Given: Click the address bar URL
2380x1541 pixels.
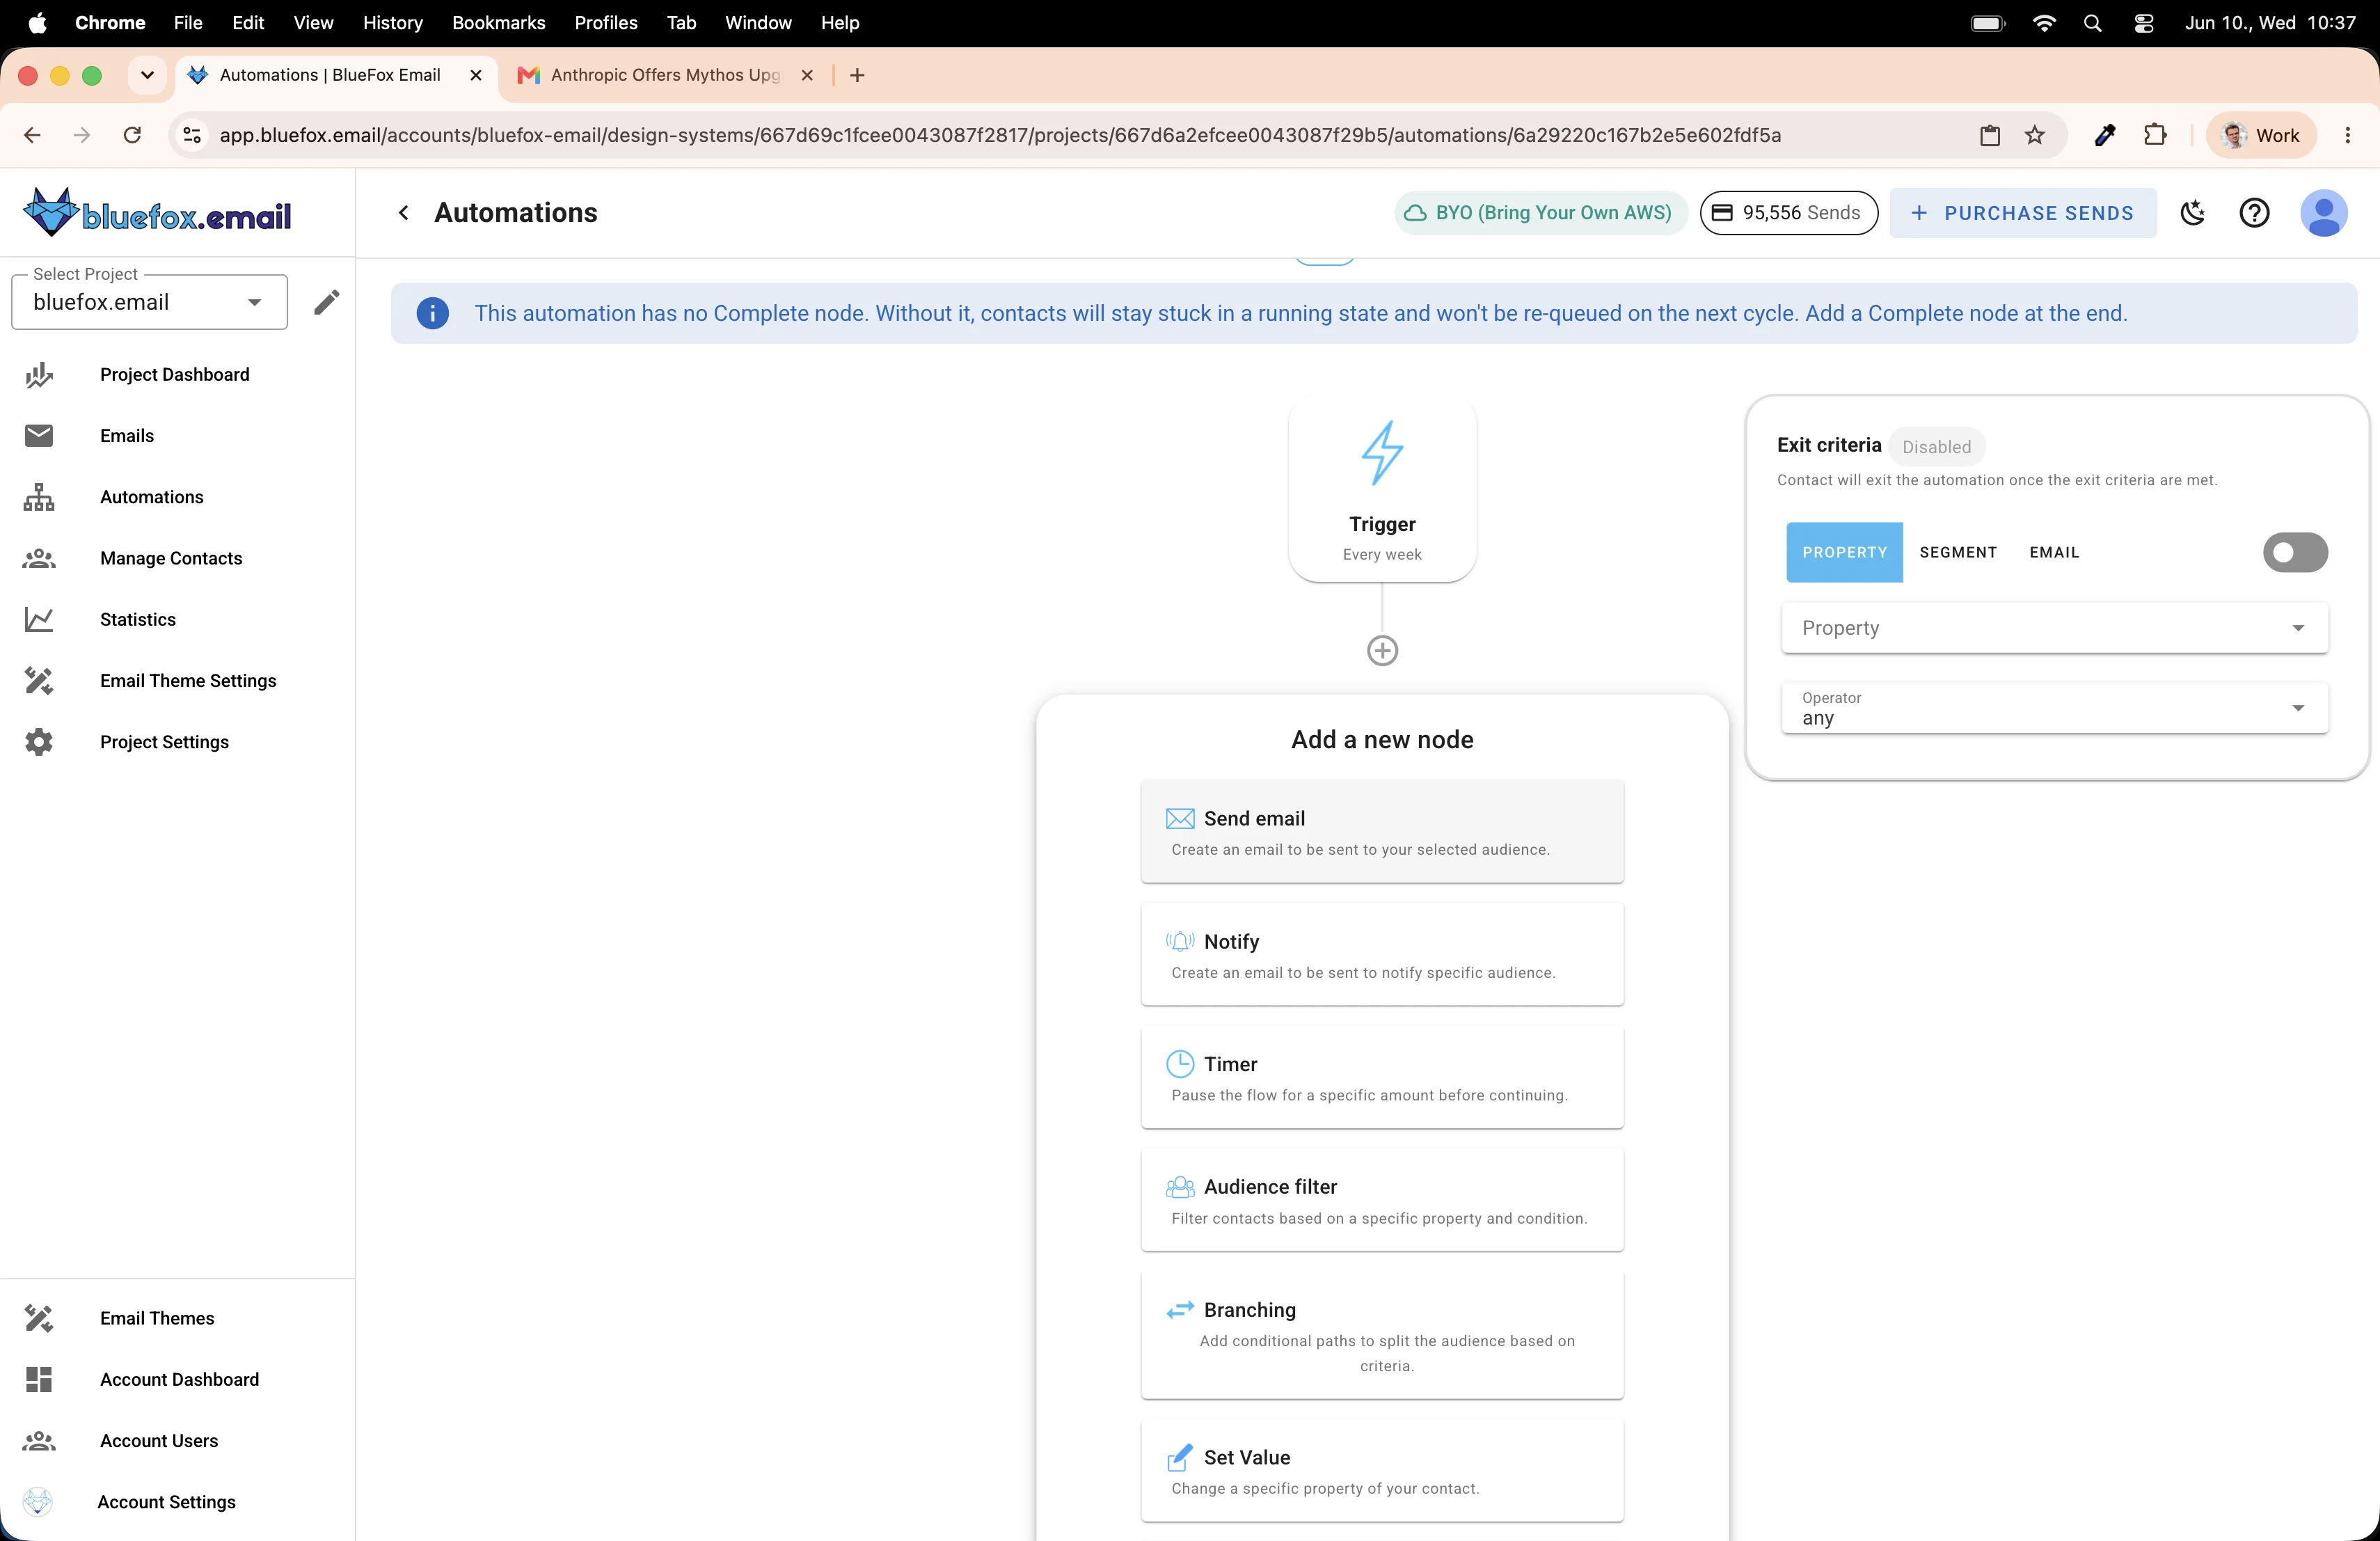Looking at the screenshot, I should (1000, 135).
